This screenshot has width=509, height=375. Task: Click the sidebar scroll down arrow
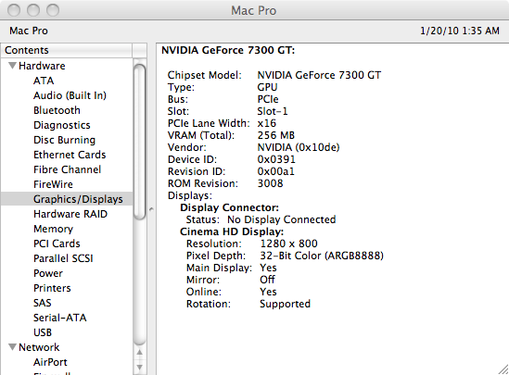pyautogui.click(x=140, y=368)
